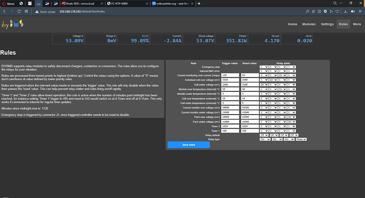Click the diyBMS logo
365x198 pixels.
[13, 24]
